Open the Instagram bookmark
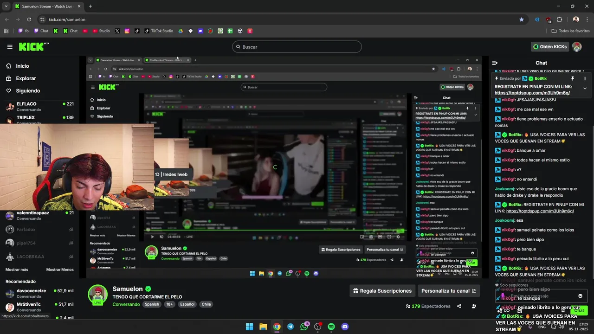The height and width of the screenshot is (334, 594). coord(127,31)
